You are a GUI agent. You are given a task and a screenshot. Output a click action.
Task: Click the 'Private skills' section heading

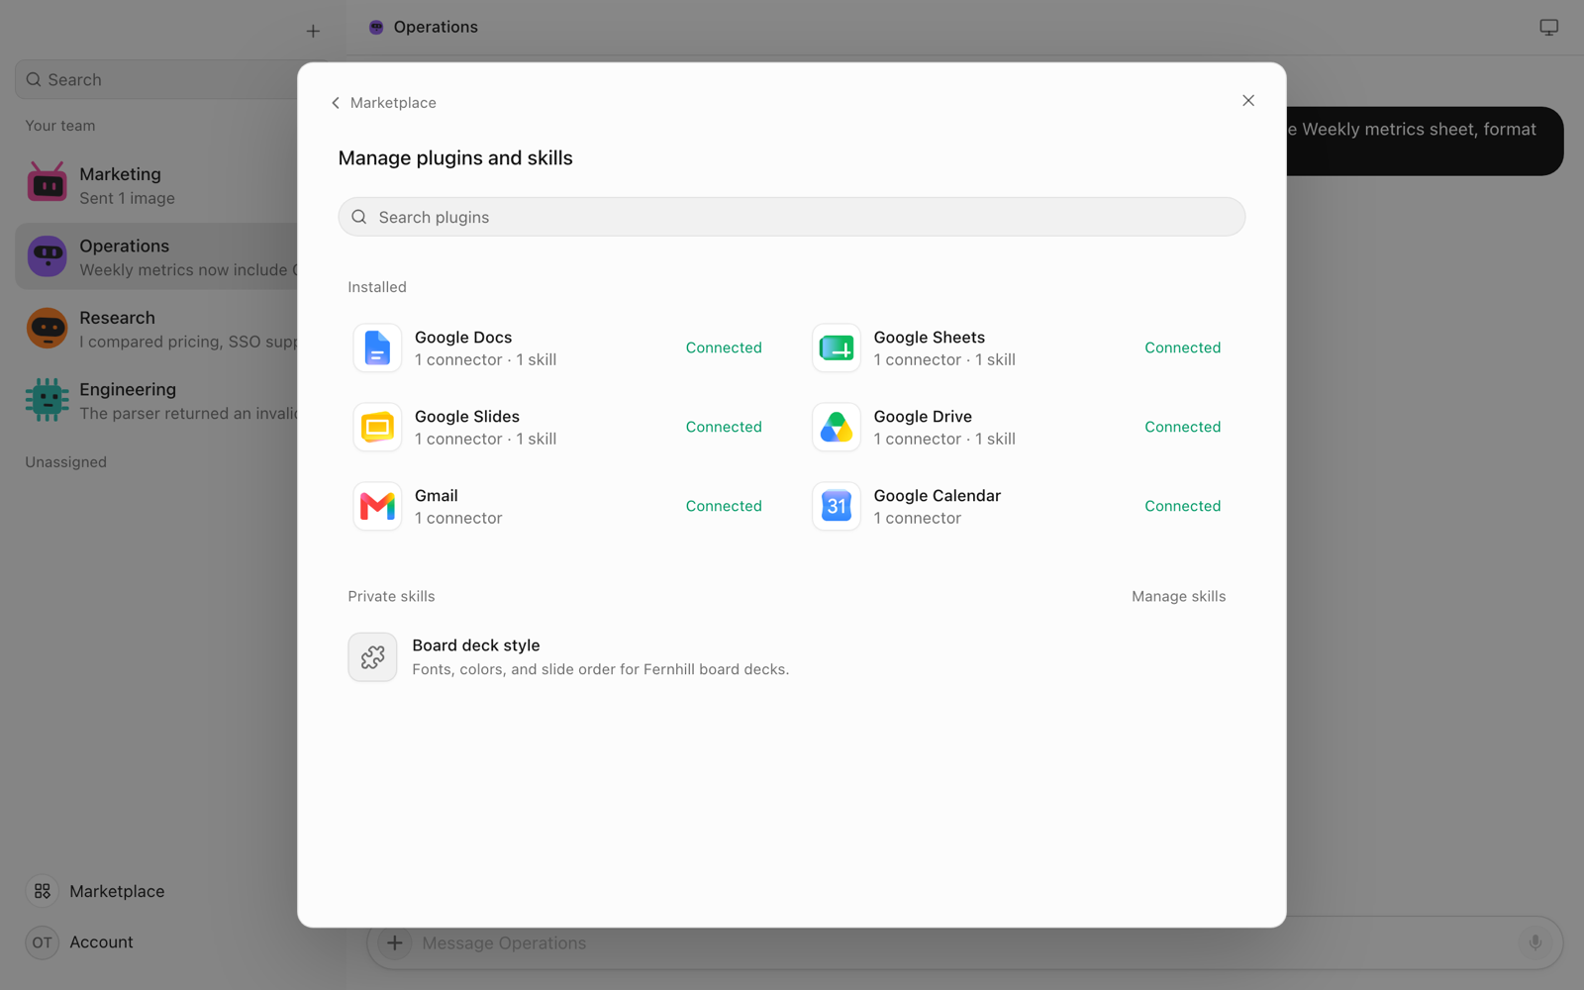[391, 596]
